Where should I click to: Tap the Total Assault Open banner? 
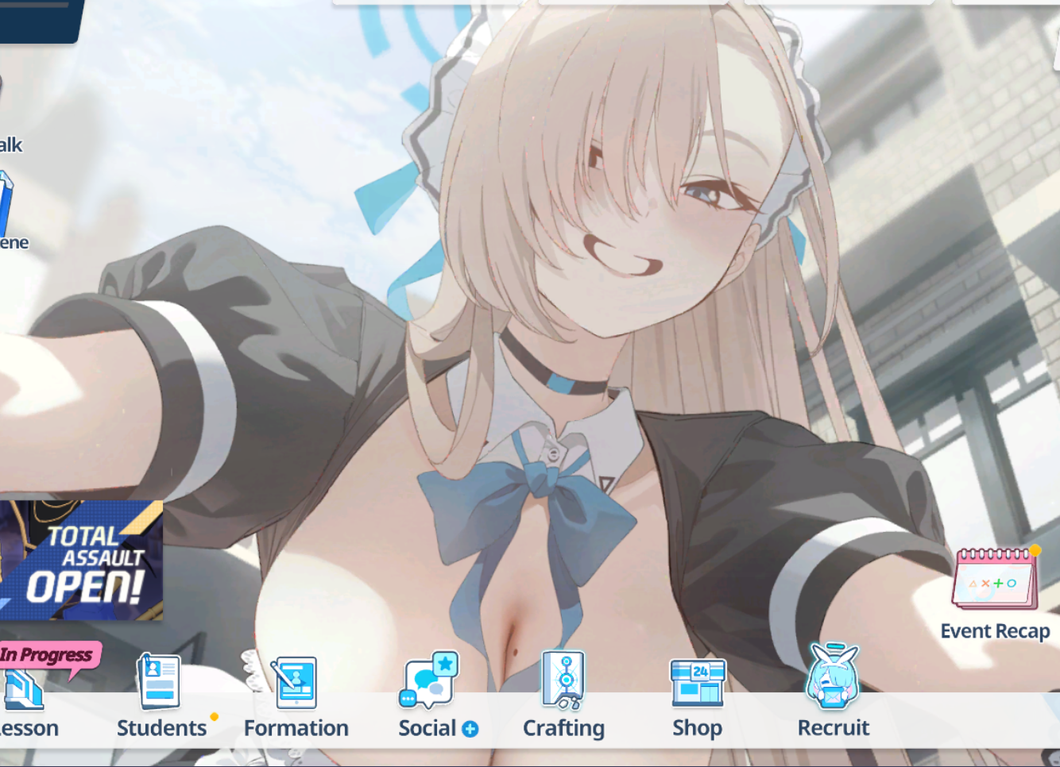[x=81, y=561]
